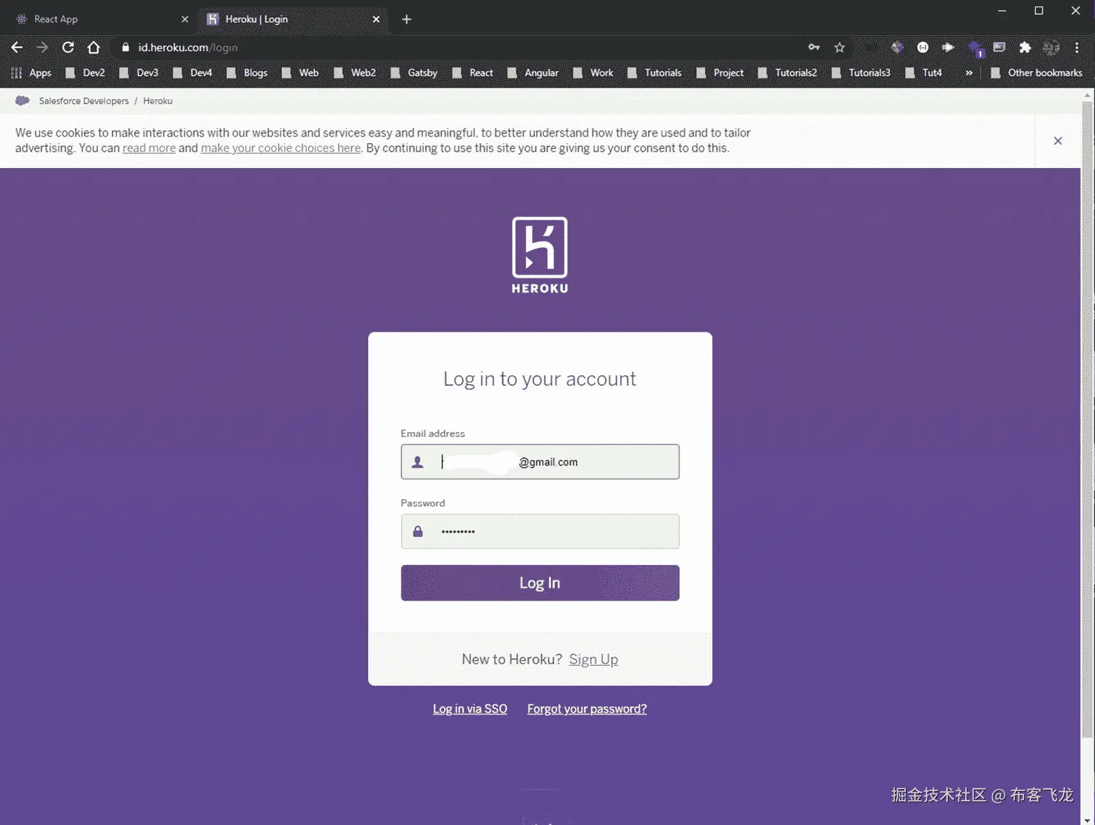The image size is (1095, 825).
Task: Open the Dev2 bookmarks folder
Action: (x=86, y=73)
